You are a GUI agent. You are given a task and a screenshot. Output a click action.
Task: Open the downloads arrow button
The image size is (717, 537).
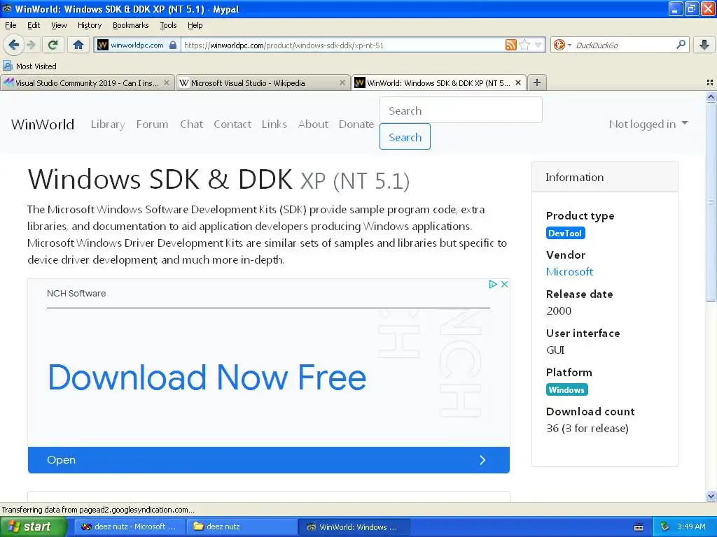(x=704, y=45)
